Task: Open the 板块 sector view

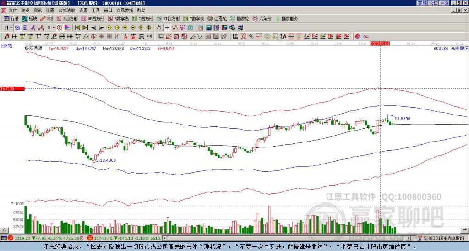Action: click(x=30, y=18)
